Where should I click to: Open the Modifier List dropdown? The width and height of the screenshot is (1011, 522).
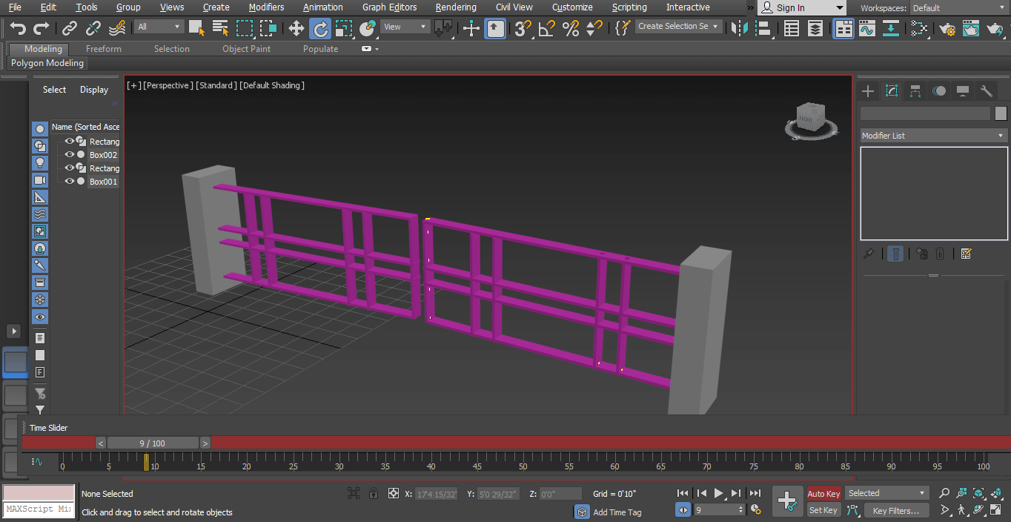932,135
